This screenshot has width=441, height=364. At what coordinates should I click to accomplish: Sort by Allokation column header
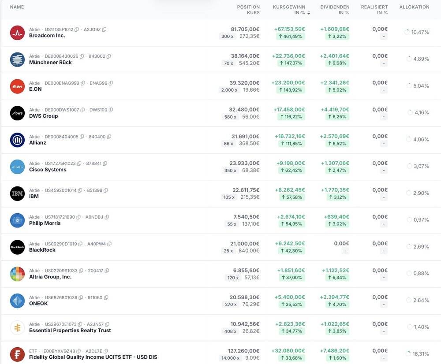[x=414, y=7]
